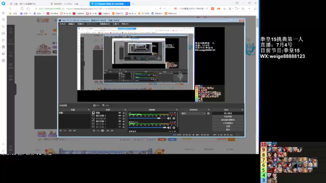Image resolution: width=326 pixels, height=183 pixels.
Task: Open the 工具(T) menu in OBS
Action: click(x=116, y=24)
